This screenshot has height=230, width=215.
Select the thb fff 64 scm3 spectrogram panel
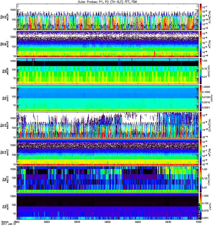107,44
